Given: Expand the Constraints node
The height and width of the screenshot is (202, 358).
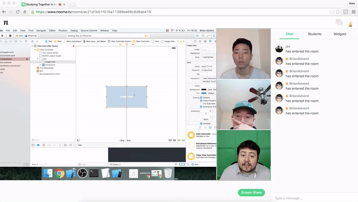Looking at the screenshot, I should [x=40, y=65].
